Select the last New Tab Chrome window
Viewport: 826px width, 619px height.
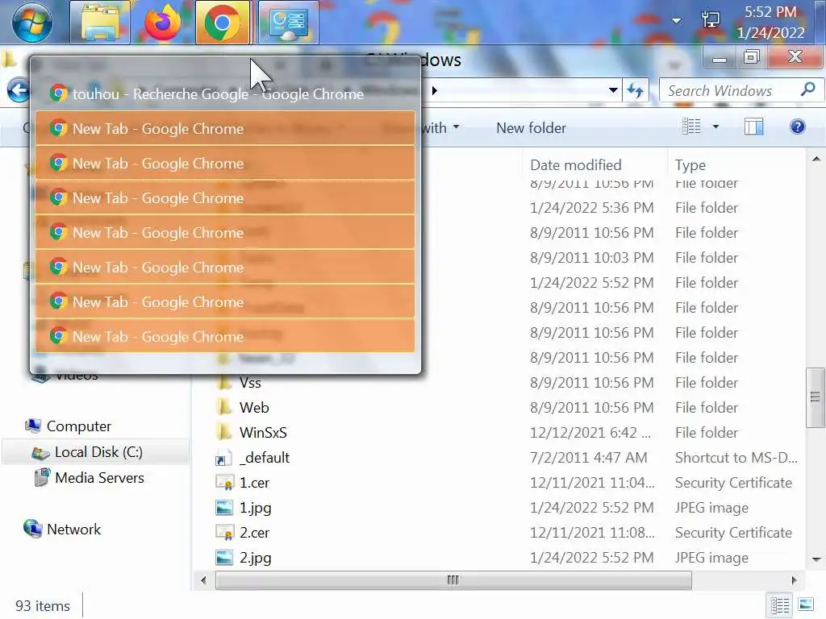225,336
